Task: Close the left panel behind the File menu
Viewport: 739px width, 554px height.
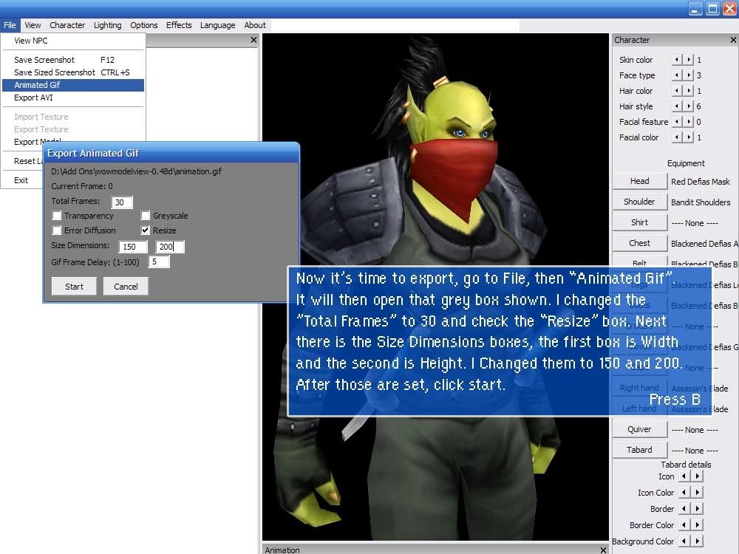Action: pyautogui.click(x=253, y=41)
